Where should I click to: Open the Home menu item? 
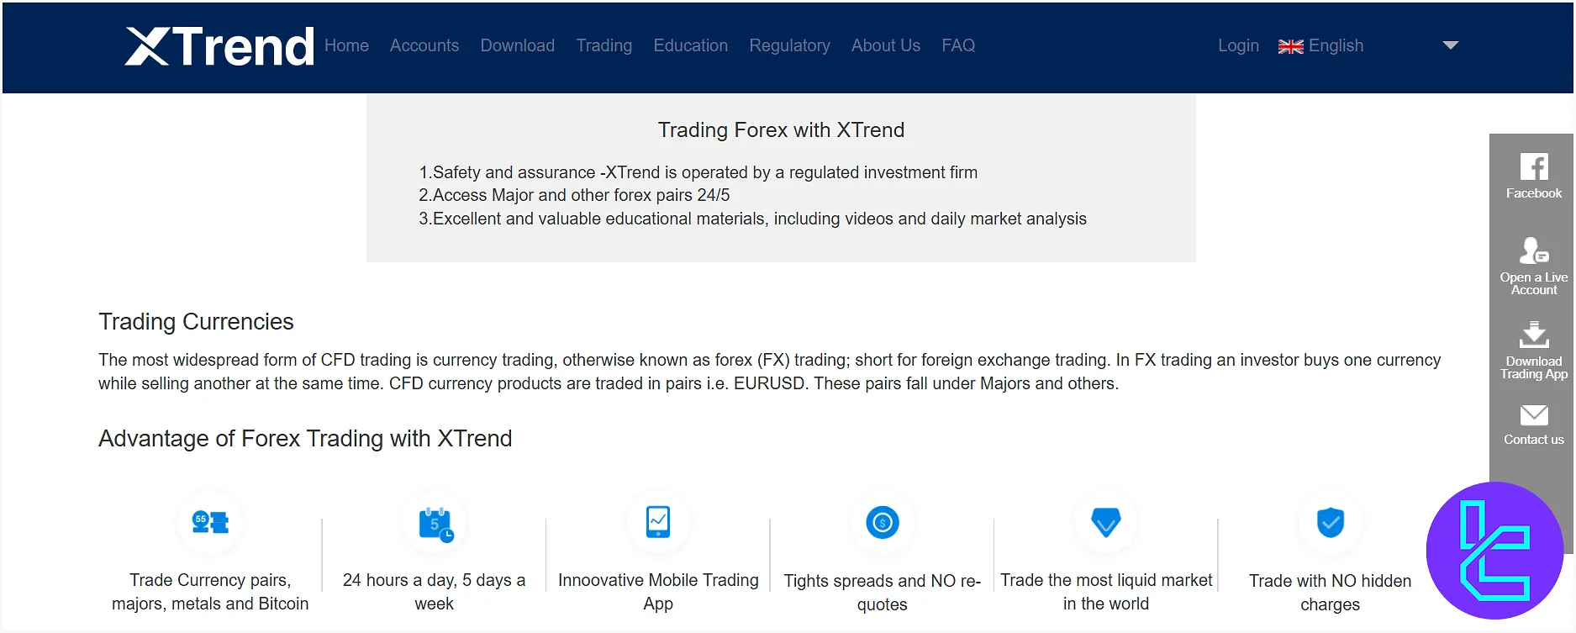pyautogui.click(x=346, y=45)
